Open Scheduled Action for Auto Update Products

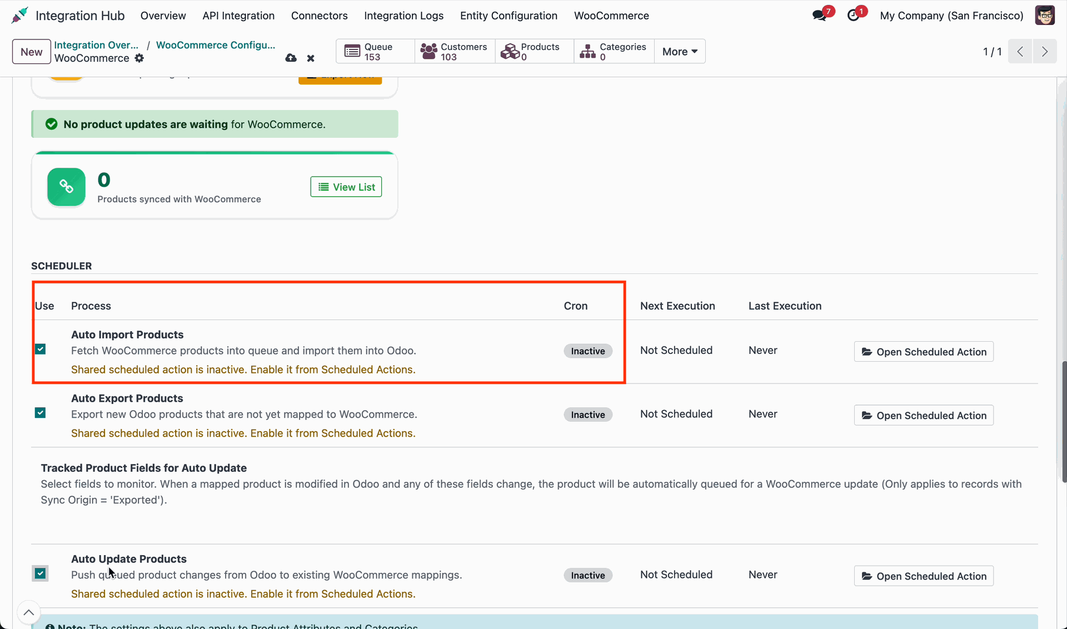point(924,576)
